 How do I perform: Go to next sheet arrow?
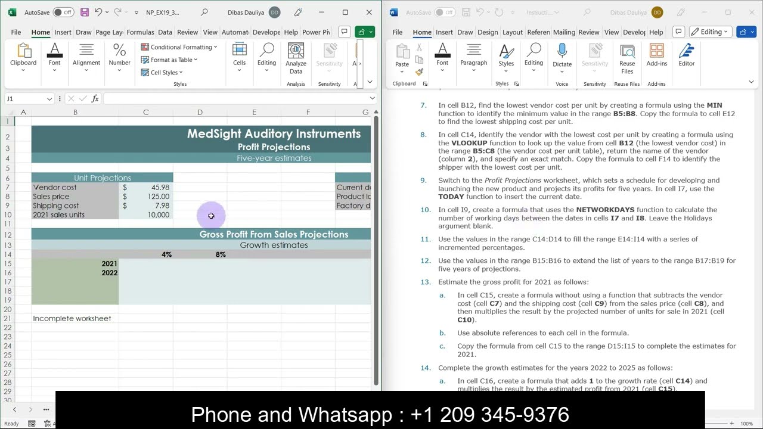[x=30, y=409]
